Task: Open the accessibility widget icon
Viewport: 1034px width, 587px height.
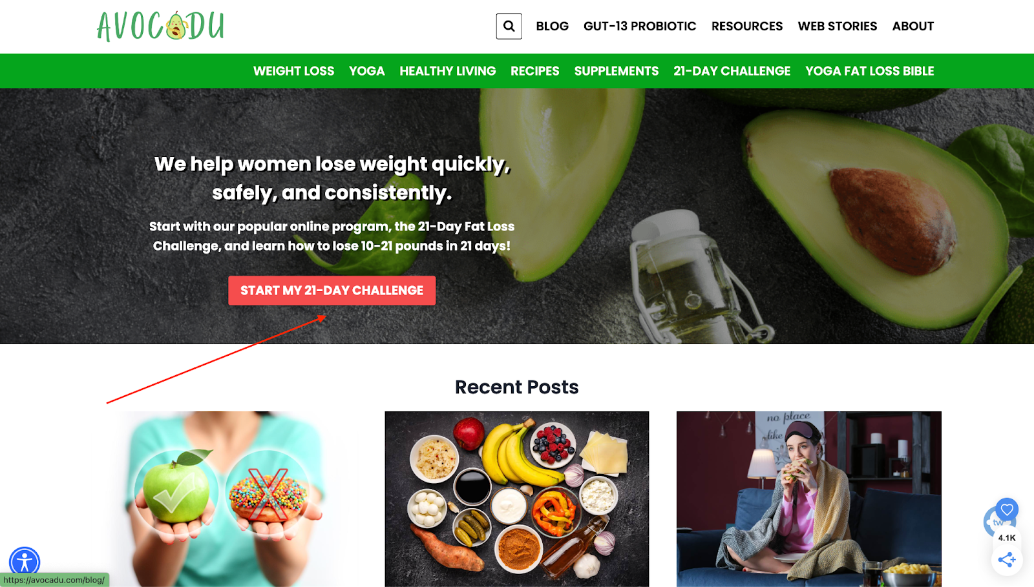Action: (x=25, y=562)
